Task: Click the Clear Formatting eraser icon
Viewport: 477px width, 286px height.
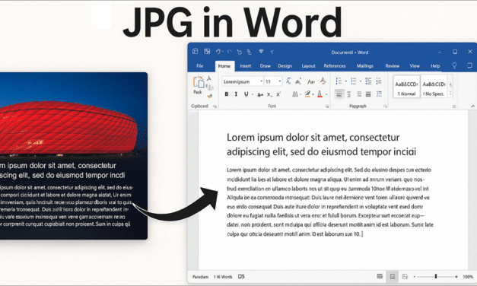Action: [x=323, y=81]
